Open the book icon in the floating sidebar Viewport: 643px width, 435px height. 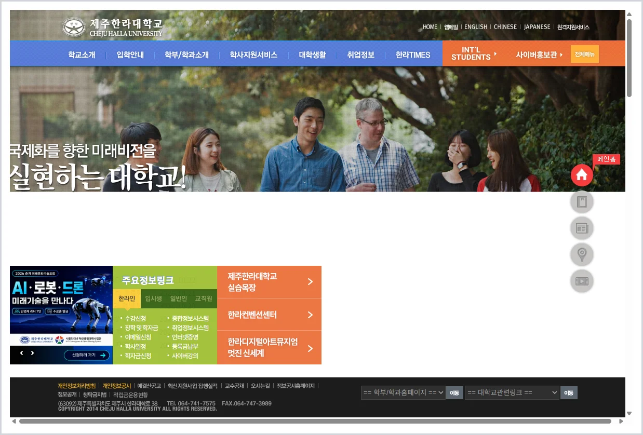pos(582,202)
